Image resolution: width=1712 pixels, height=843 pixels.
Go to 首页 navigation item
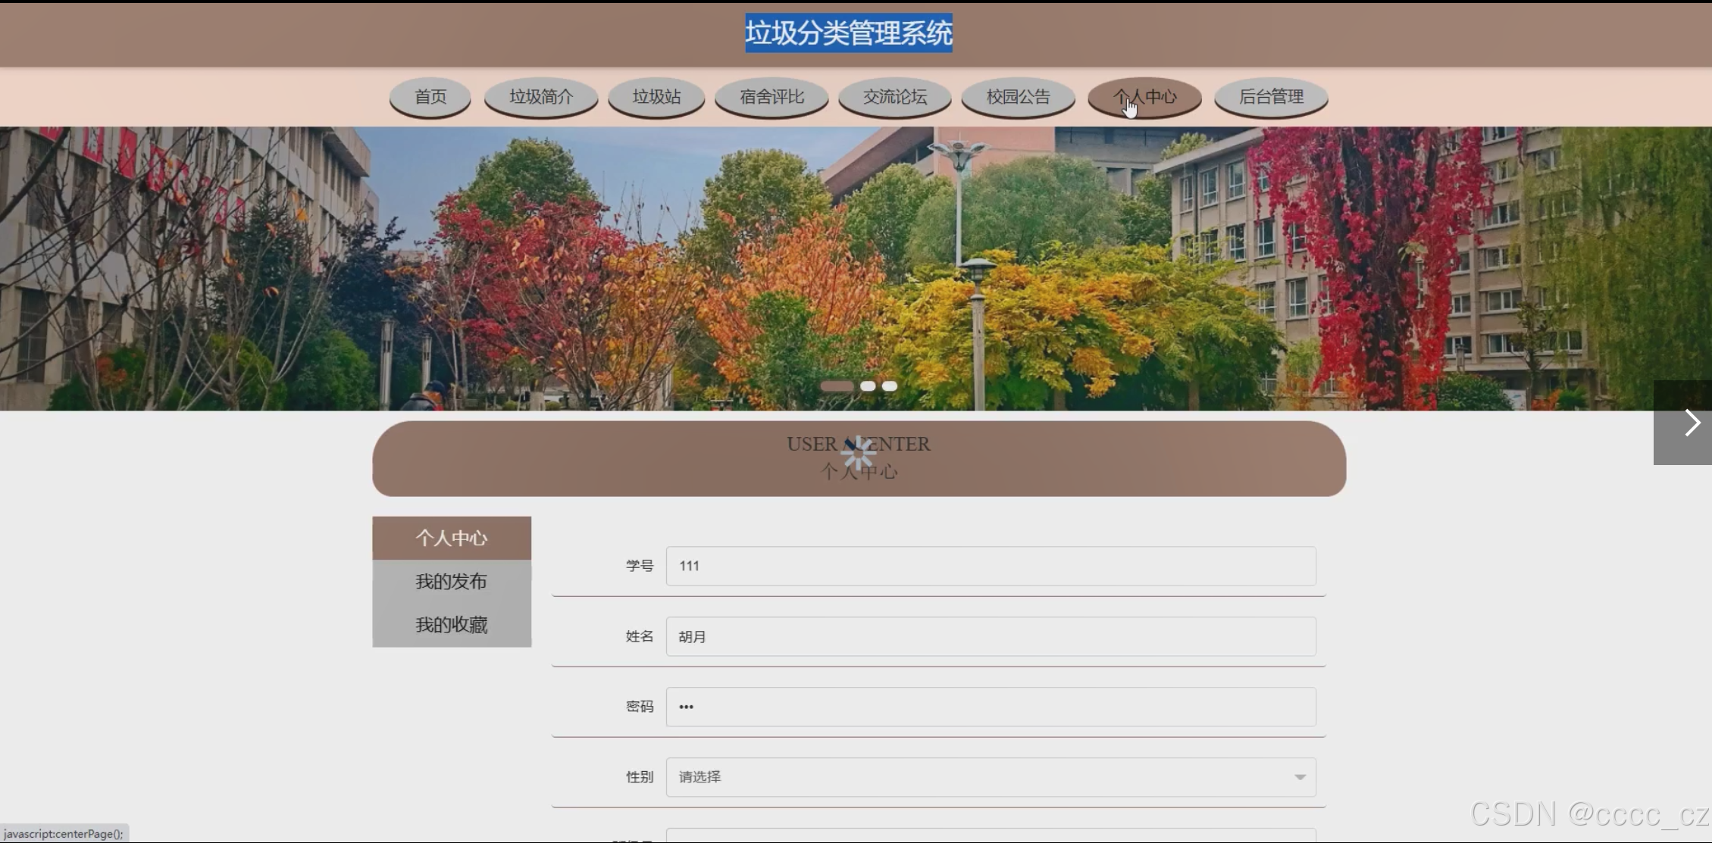click(430, 97)
